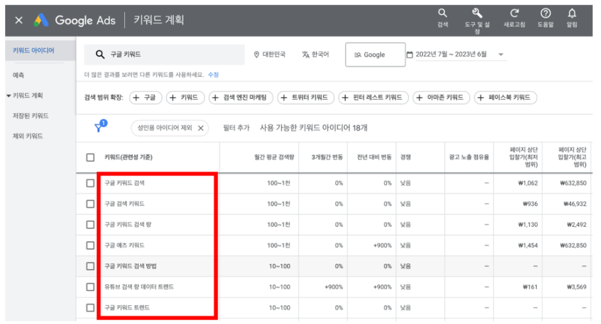Click the ₩161 bid value
Viewport: 601px width, 324px height.
(530, 287)
